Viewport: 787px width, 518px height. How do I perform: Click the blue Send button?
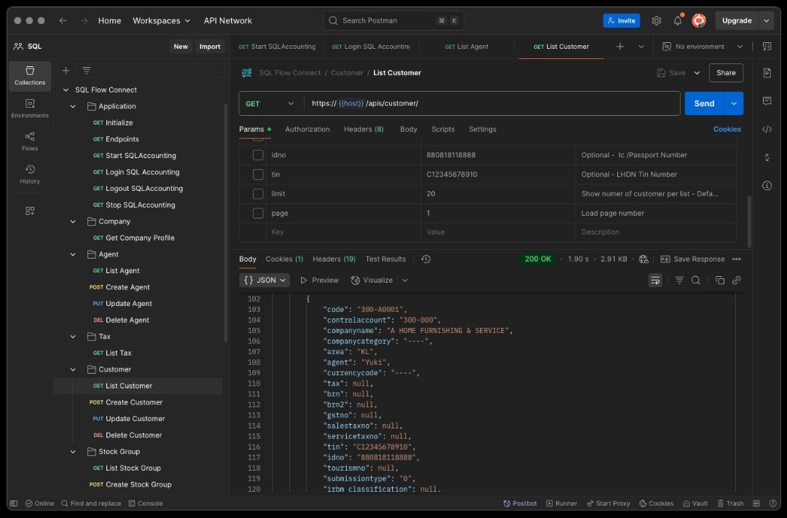pyautogui.click(x=703, y=103)
